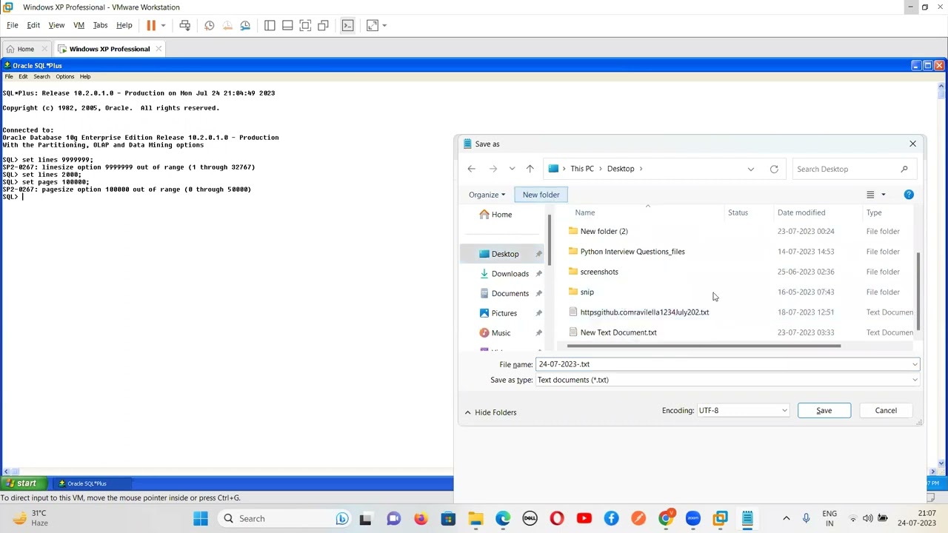The image size is (948, 533).
Task: Open YouTube from the taskbar
Action: point(584,519)
